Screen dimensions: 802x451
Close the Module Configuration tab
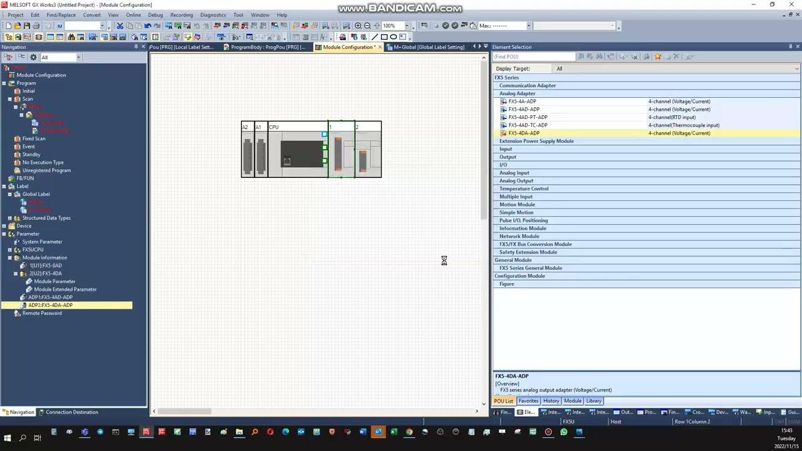[380, 47]
